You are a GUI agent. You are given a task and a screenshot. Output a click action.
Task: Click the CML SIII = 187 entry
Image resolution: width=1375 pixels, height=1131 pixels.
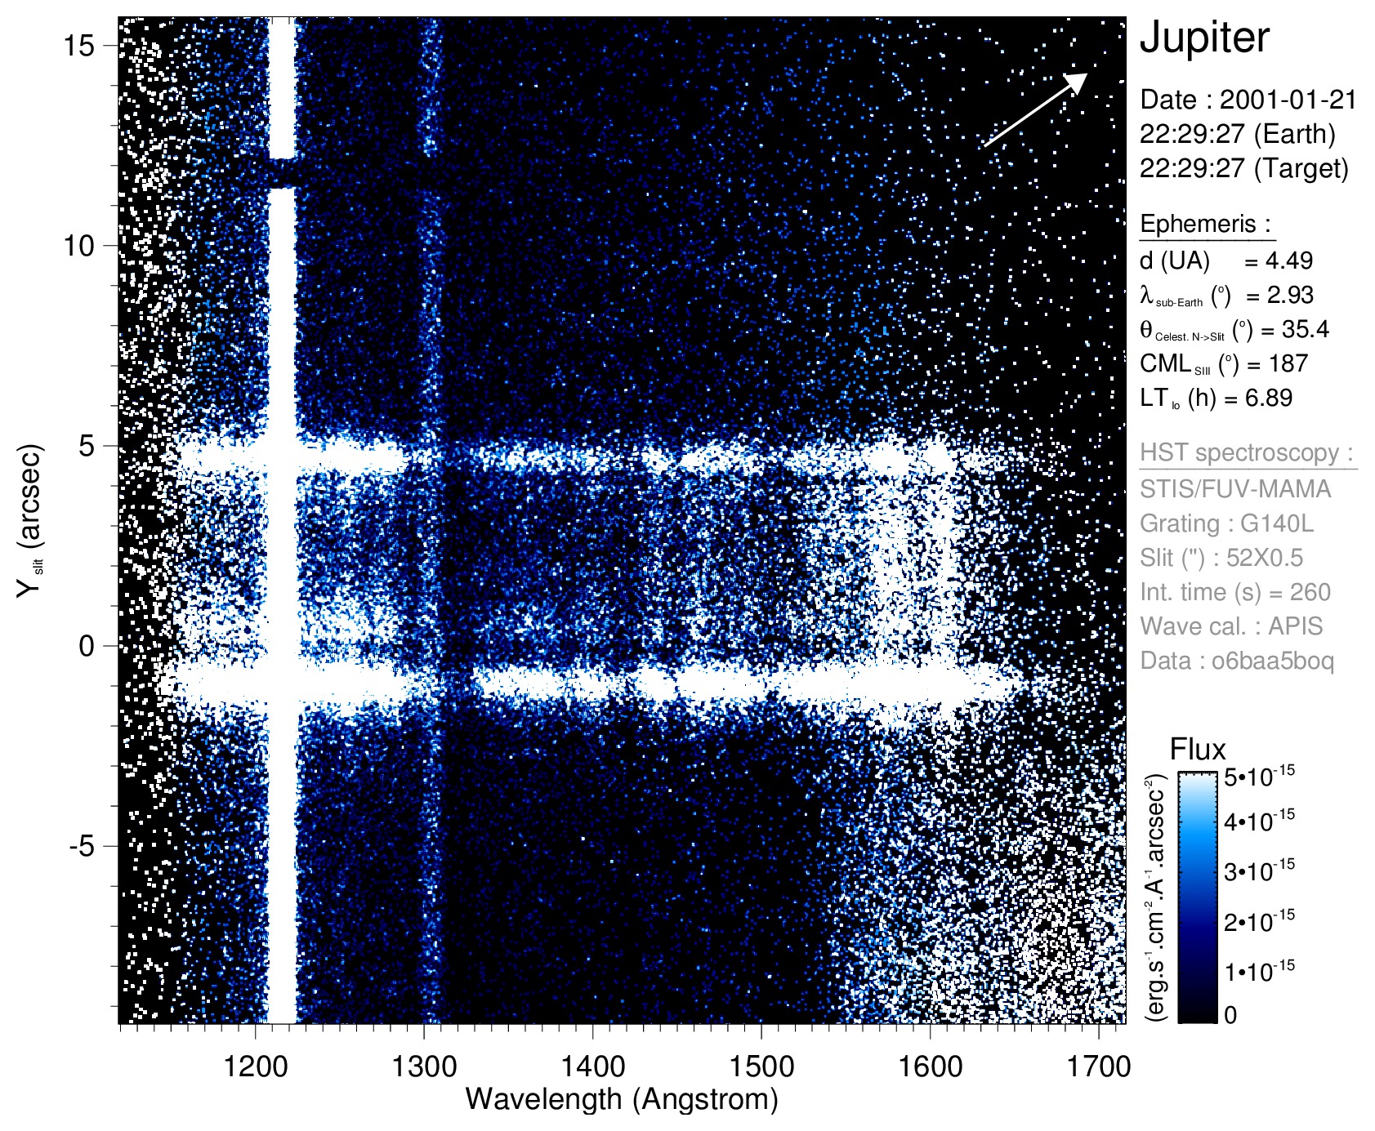1224,364
